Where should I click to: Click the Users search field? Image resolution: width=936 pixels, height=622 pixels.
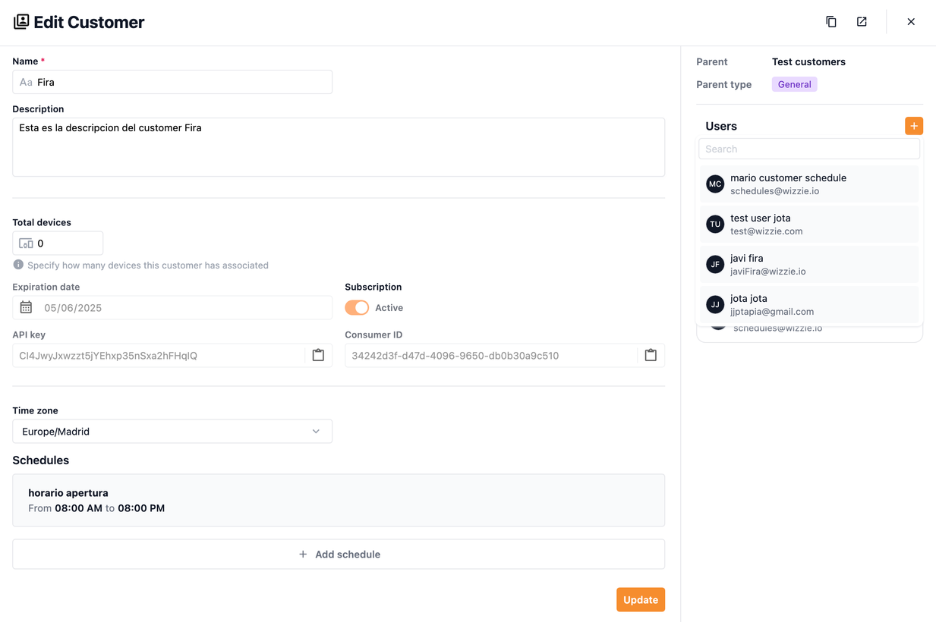pyautogui.click(x=808, y=149)
